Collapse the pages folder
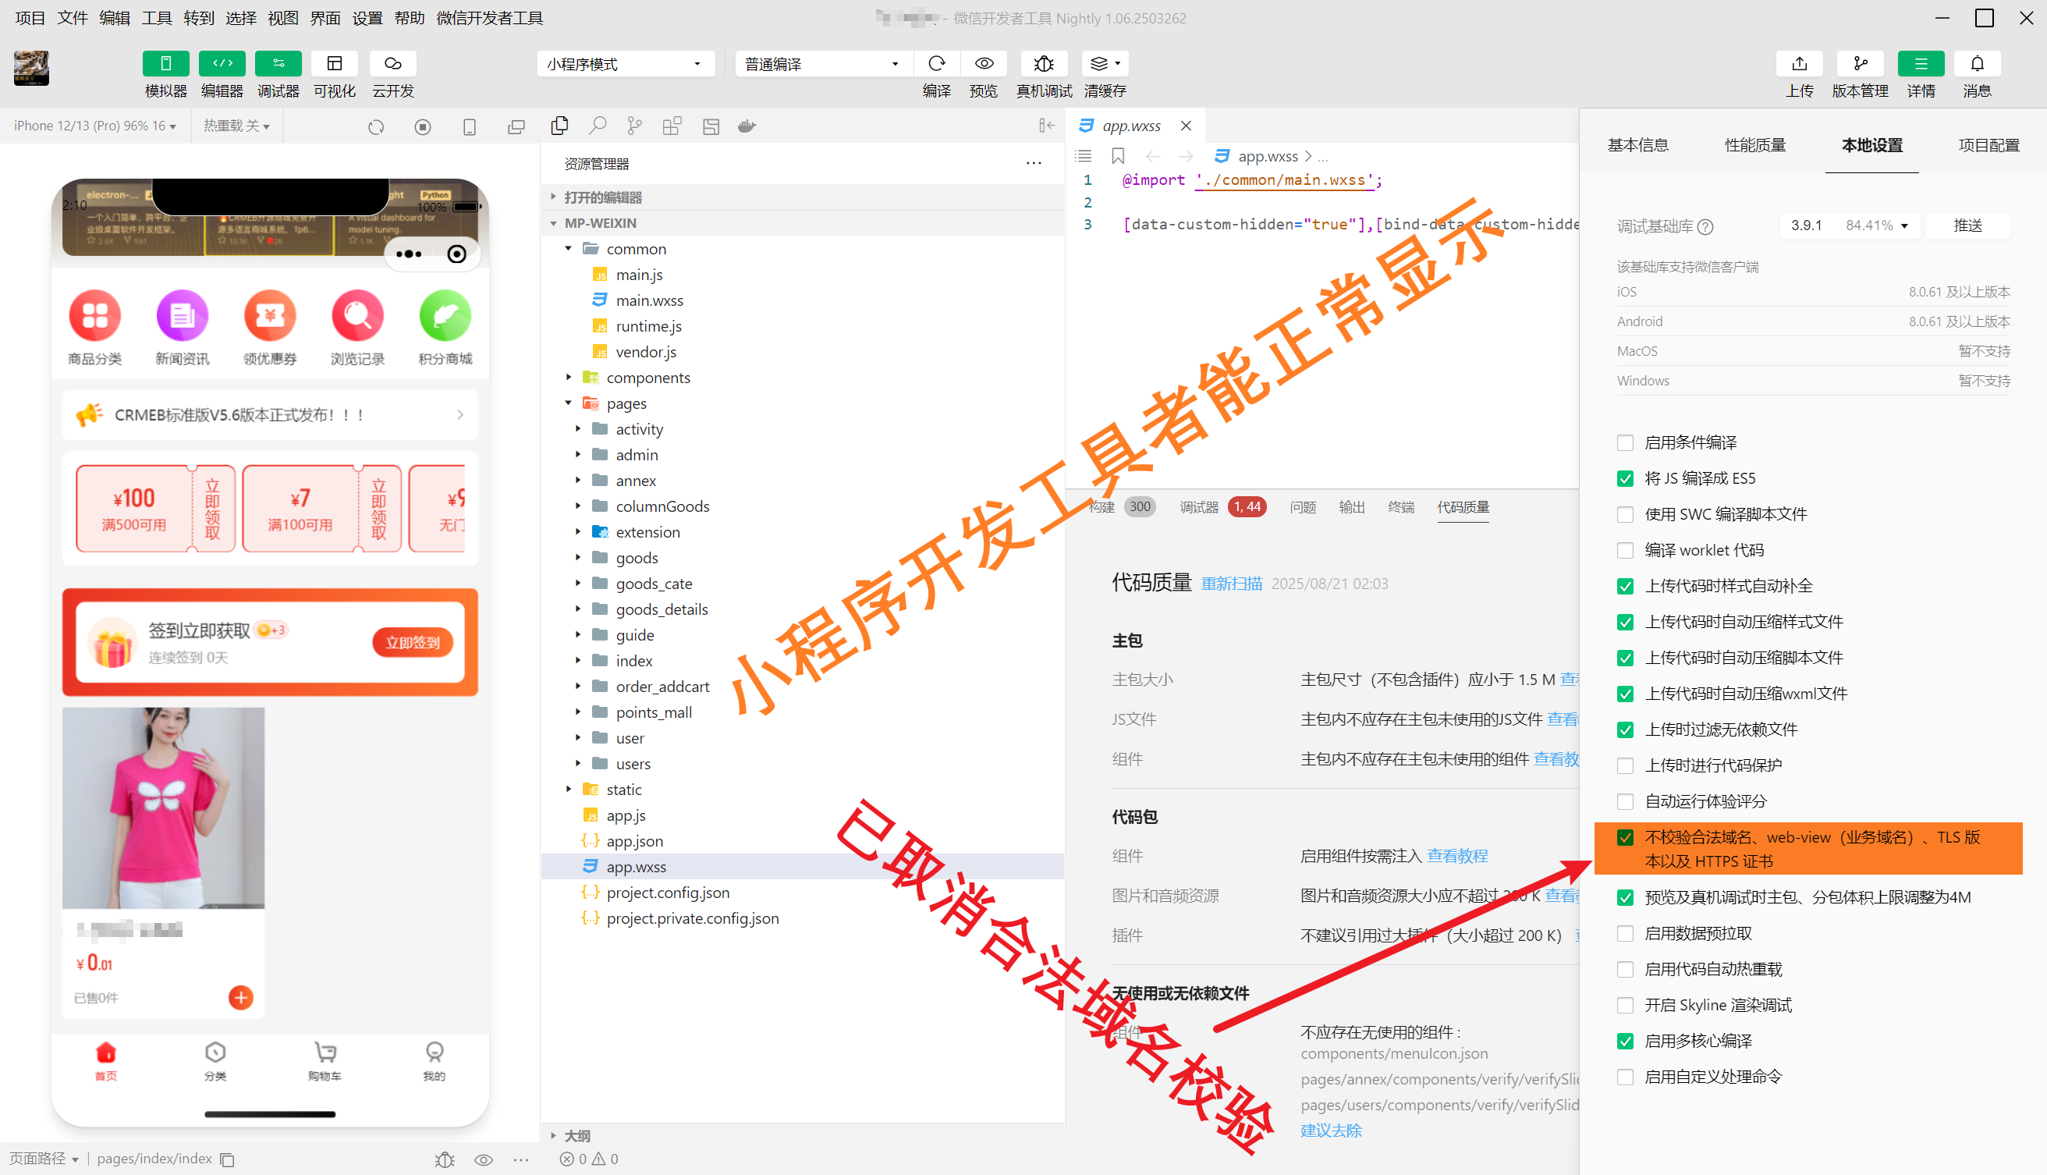 tap(568, 403)
